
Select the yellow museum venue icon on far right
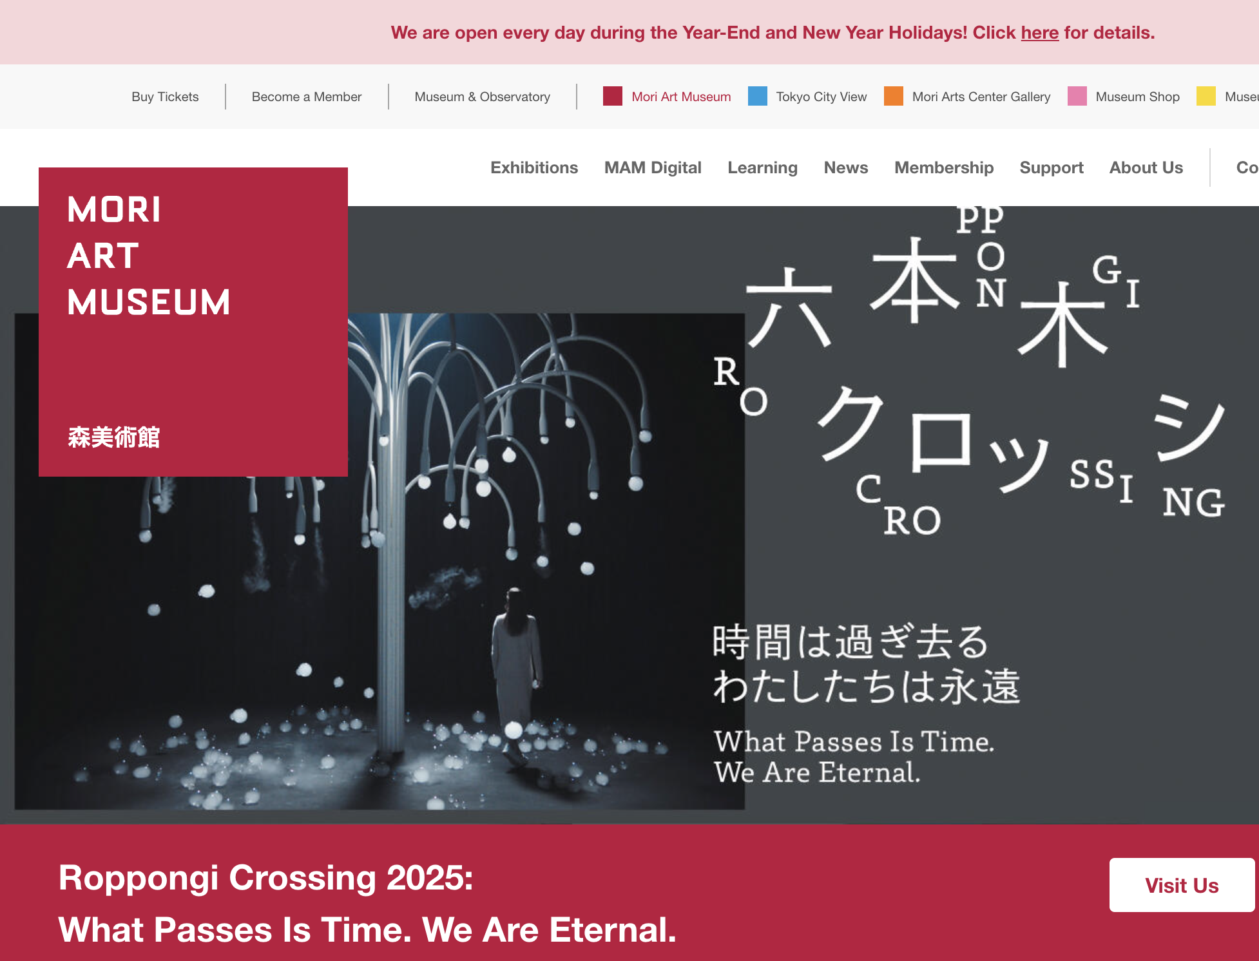1207,96
